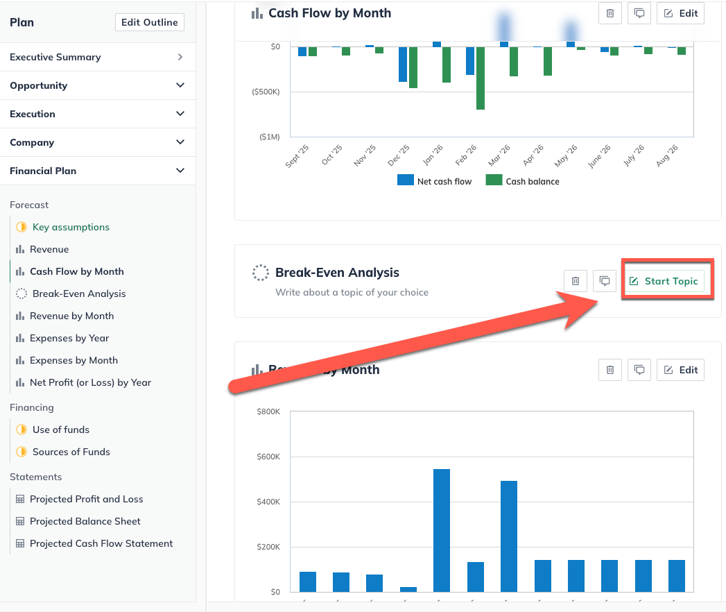The height and width of the screenshot is (612, 726).
Task: Delete the Break-Even Analysis topic via trash icon
Action: (x=576, y=281)
